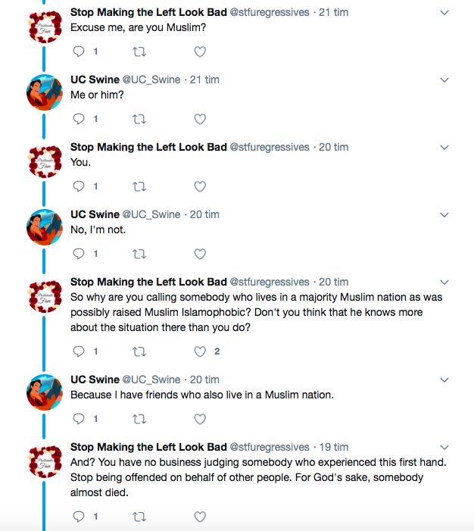
Task: Retweet the "somebody almost died" tweet
Action: pyautogui.click(x=139, y=517)
